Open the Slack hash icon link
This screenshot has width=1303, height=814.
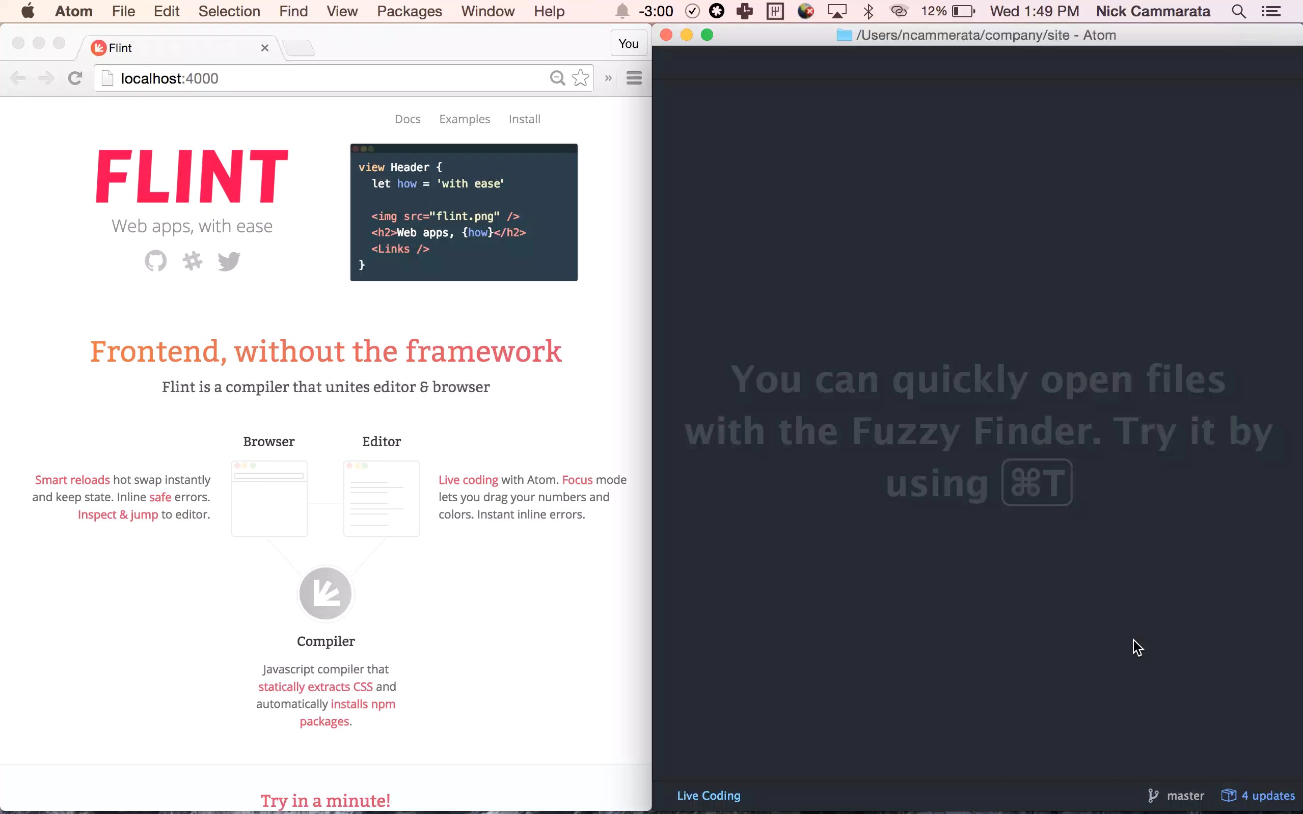pyautogui.click(x=192, y=261)
